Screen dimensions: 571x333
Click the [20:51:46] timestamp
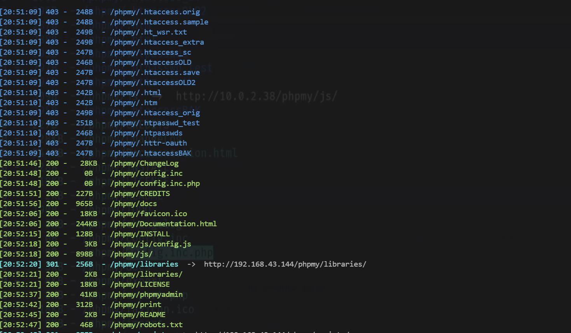point(21,163)
